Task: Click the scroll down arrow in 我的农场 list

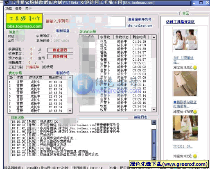Action: (70, 111)
